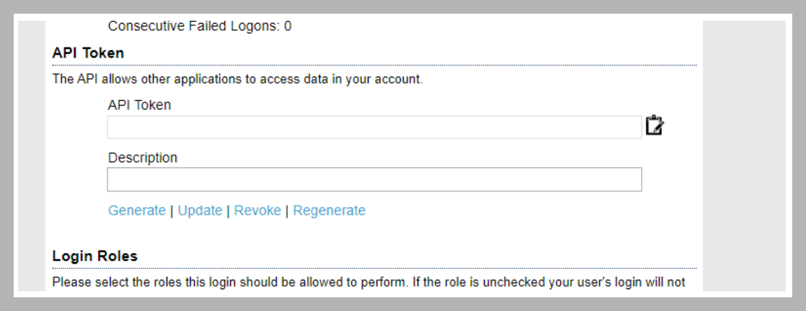The height and width of the screenshot is (311, 806).
Task: Click the sentence about API allowing applications
Action: (x=237, y=79)
